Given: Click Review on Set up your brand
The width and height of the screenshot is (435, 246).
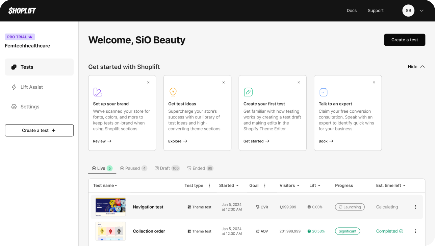Looking at the screenshot, I should (102, 141).
